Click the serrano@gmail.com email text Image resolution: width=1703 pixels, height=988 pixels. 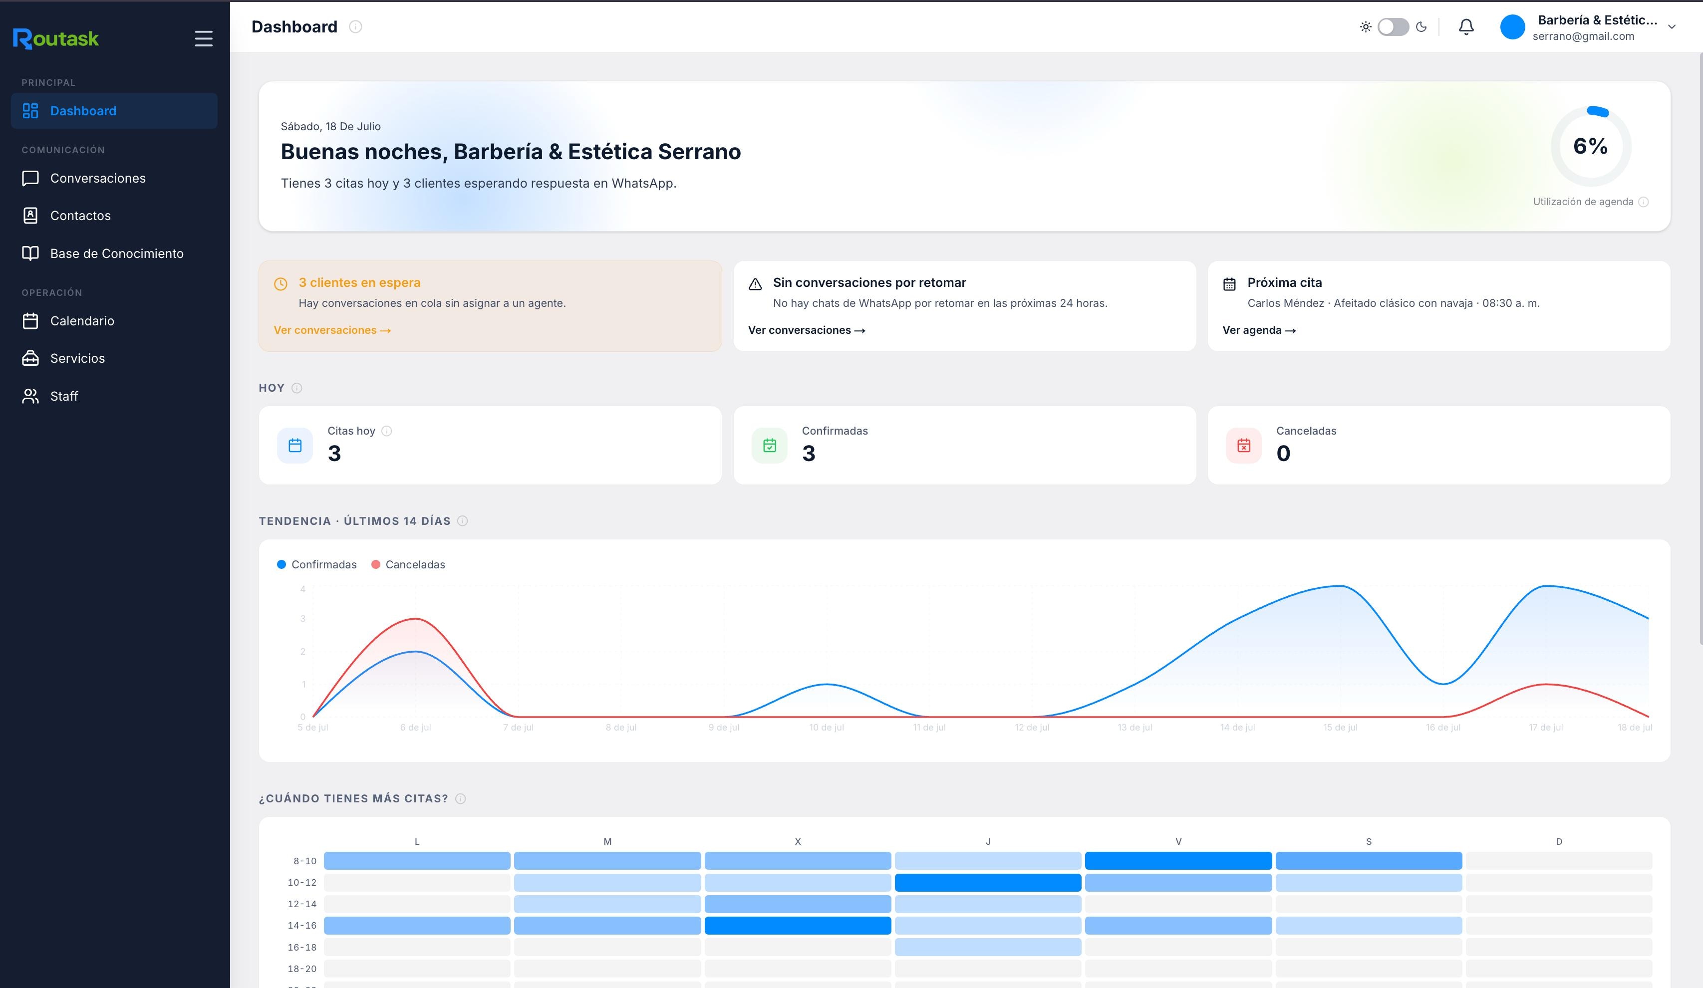tap(1583, 36)
